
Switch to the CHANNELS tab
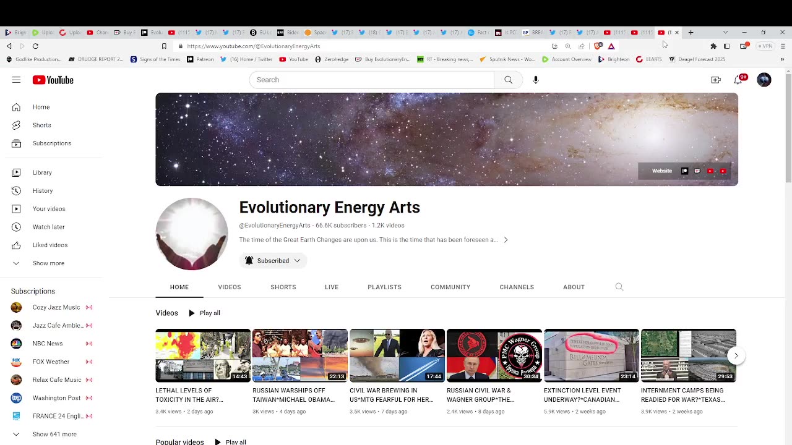[517, 287]
